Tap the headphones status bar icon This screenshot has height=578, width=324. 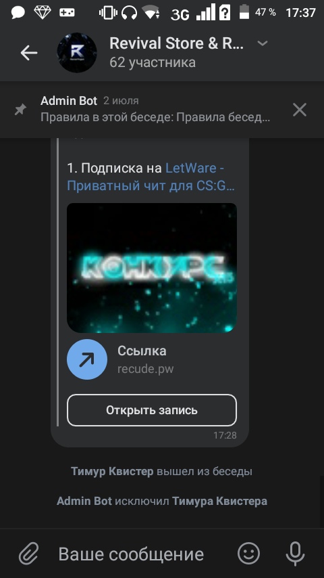point(129,13)
